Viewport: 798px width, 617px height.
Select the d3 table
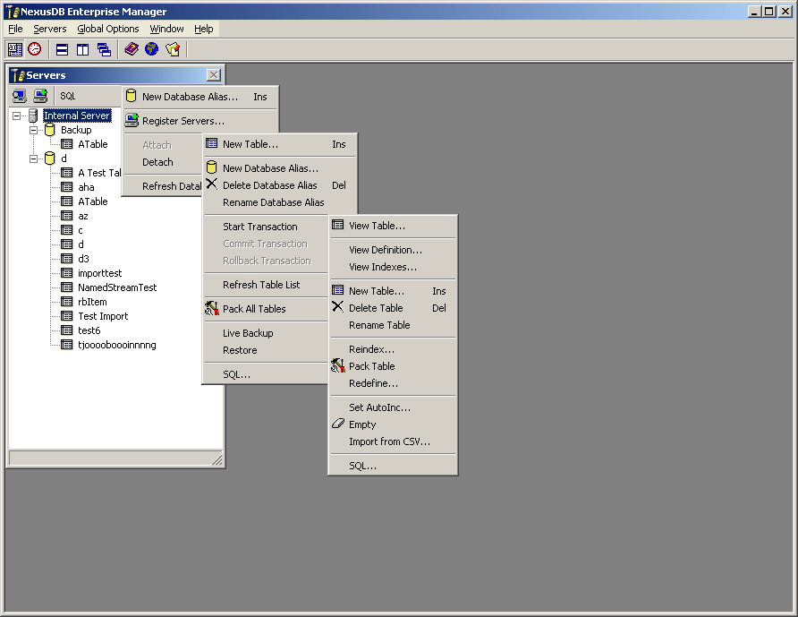(x=83, y=259)
